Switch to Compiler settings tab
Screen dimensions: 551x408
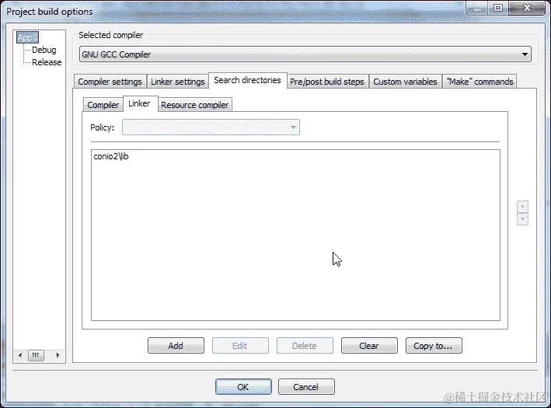pos(110,82)
